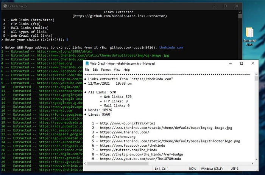The height and width of the screenshot is (175, 265).
Task: Close the Notepad Web-Crawl text file
Action: click(253, 63)
